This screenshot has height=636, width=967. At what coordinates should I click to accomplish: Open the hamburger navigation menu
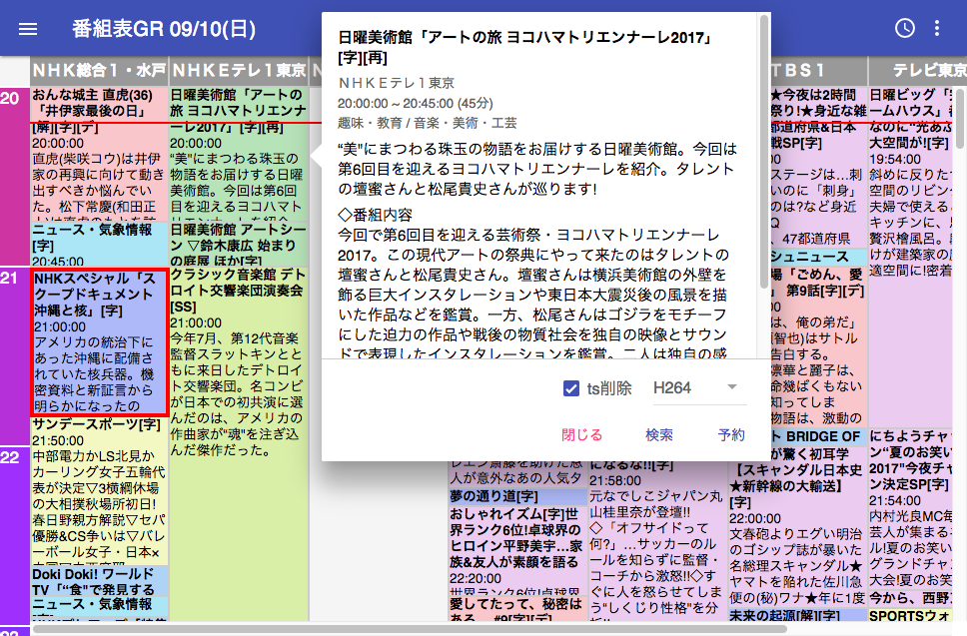click(28, 29)
